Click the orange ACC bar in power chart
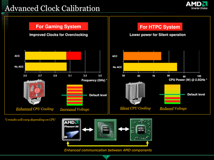 (x=142, y=56)
